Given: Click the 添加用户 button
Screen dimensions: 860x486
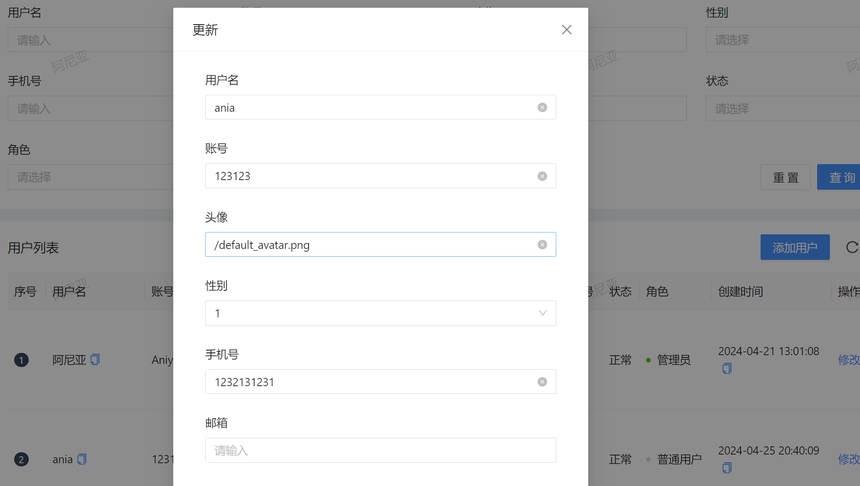Looking at the screenshot, I should click(x=795, y=248).
